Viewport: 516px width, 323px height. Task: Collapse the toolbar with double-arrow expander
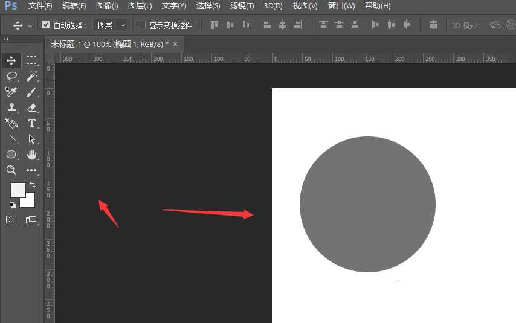[x=6, y=39]
